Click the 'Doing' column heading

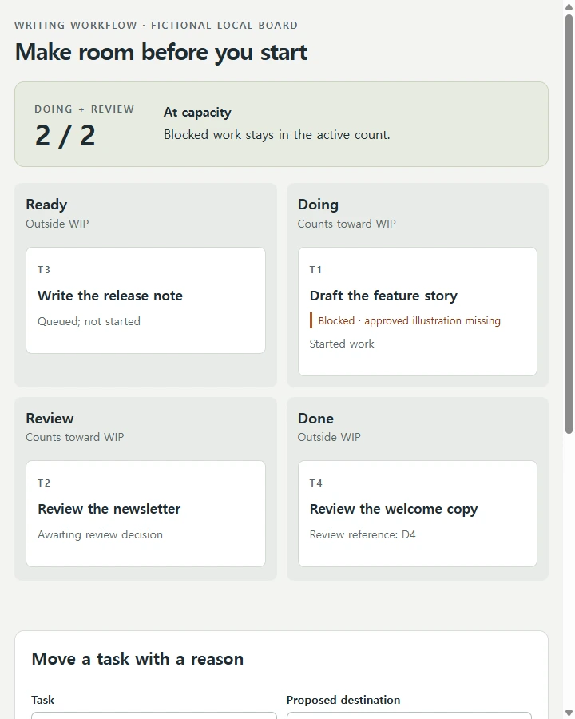point(318,205)
